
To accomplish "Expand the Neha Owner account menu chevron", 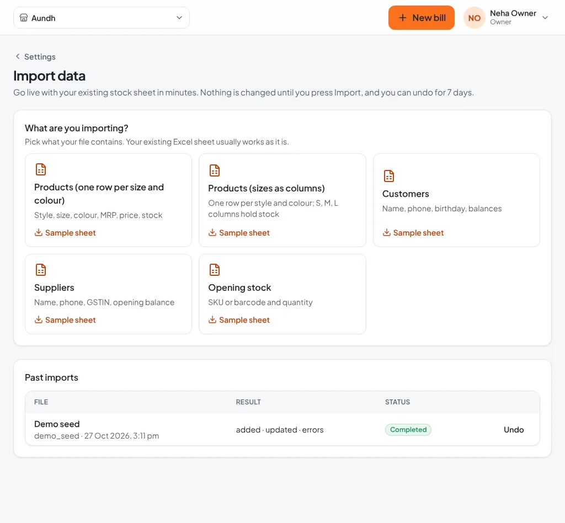I will [545, 18].
